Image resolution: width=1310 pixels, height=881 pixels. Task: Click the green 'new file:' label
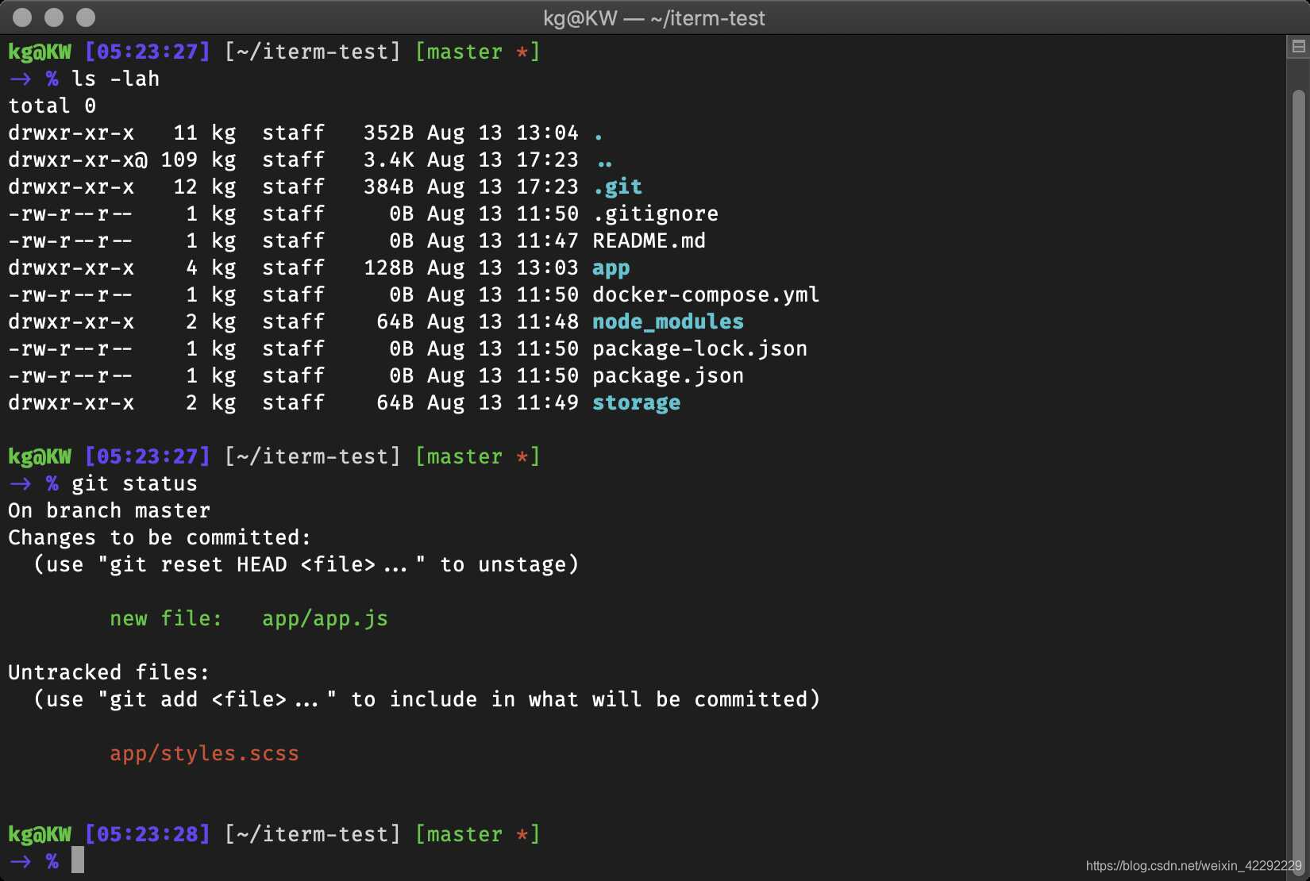[x=166, y=618]
